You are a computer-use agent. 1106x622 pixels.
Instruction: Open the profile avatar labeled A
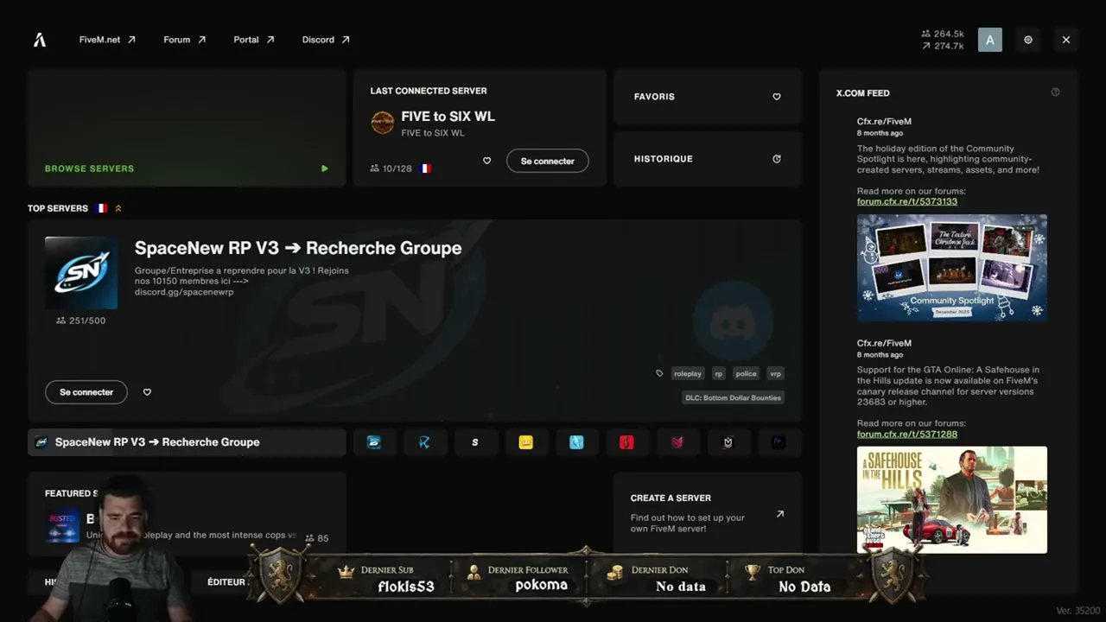coord(990,40)
